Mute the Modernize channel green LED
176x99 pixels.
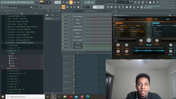[x=63, y=47]
